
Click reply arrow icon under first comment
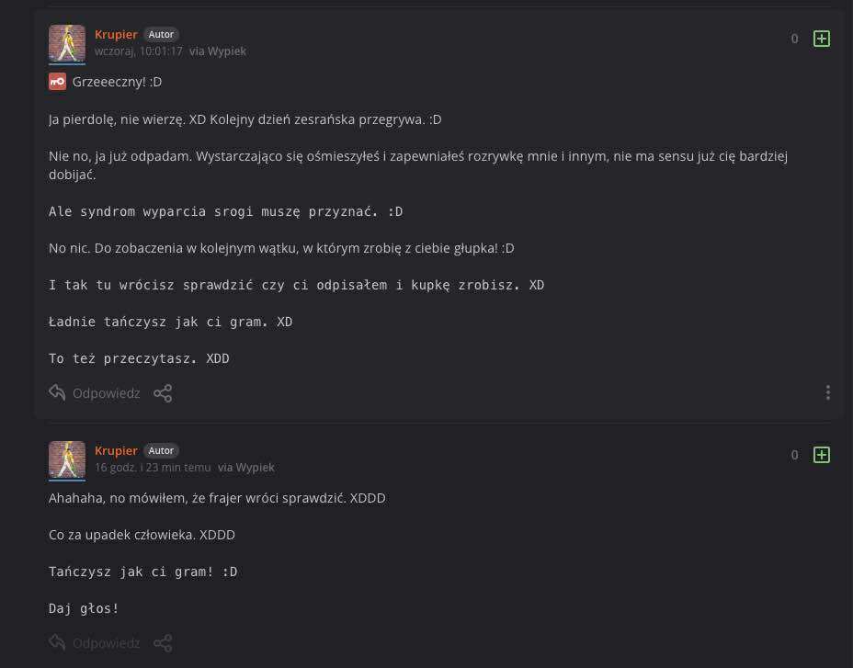click(57, 393)
